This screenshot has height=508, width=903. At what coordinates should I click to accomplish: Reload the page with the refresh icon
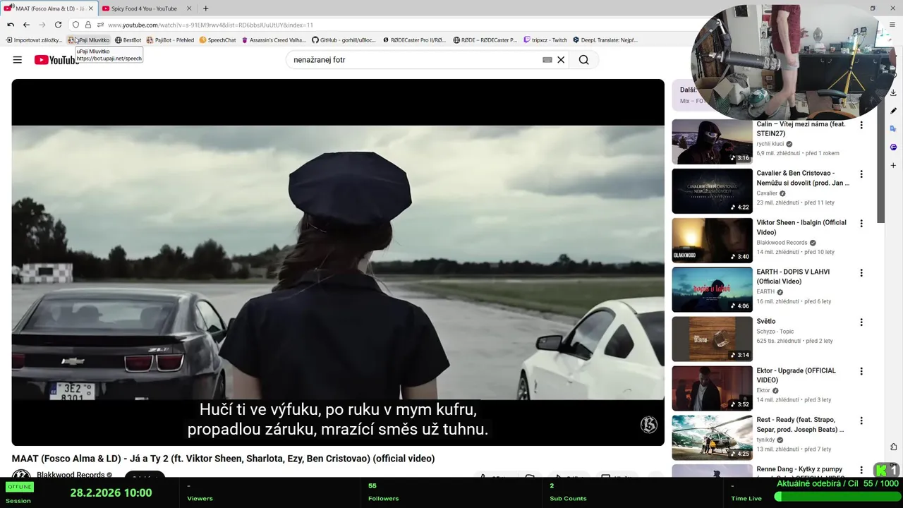(58, 25)
